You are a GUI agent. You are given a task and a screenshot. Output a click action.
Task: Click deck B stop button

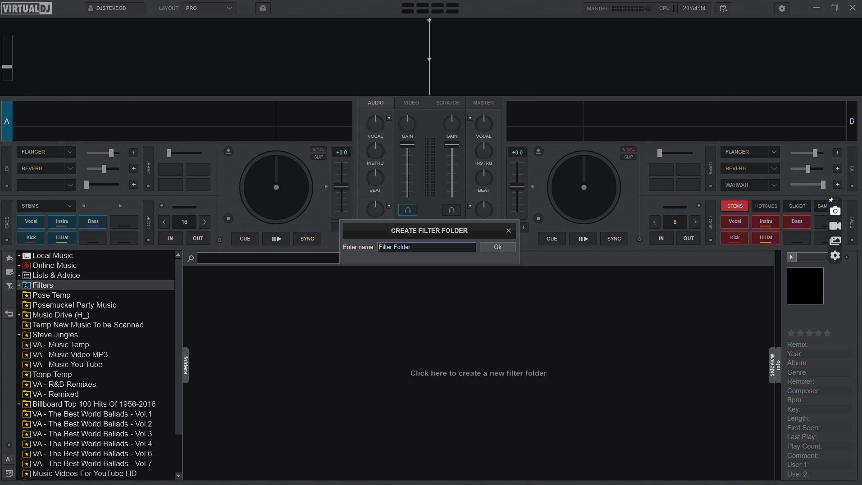[538, 219]
